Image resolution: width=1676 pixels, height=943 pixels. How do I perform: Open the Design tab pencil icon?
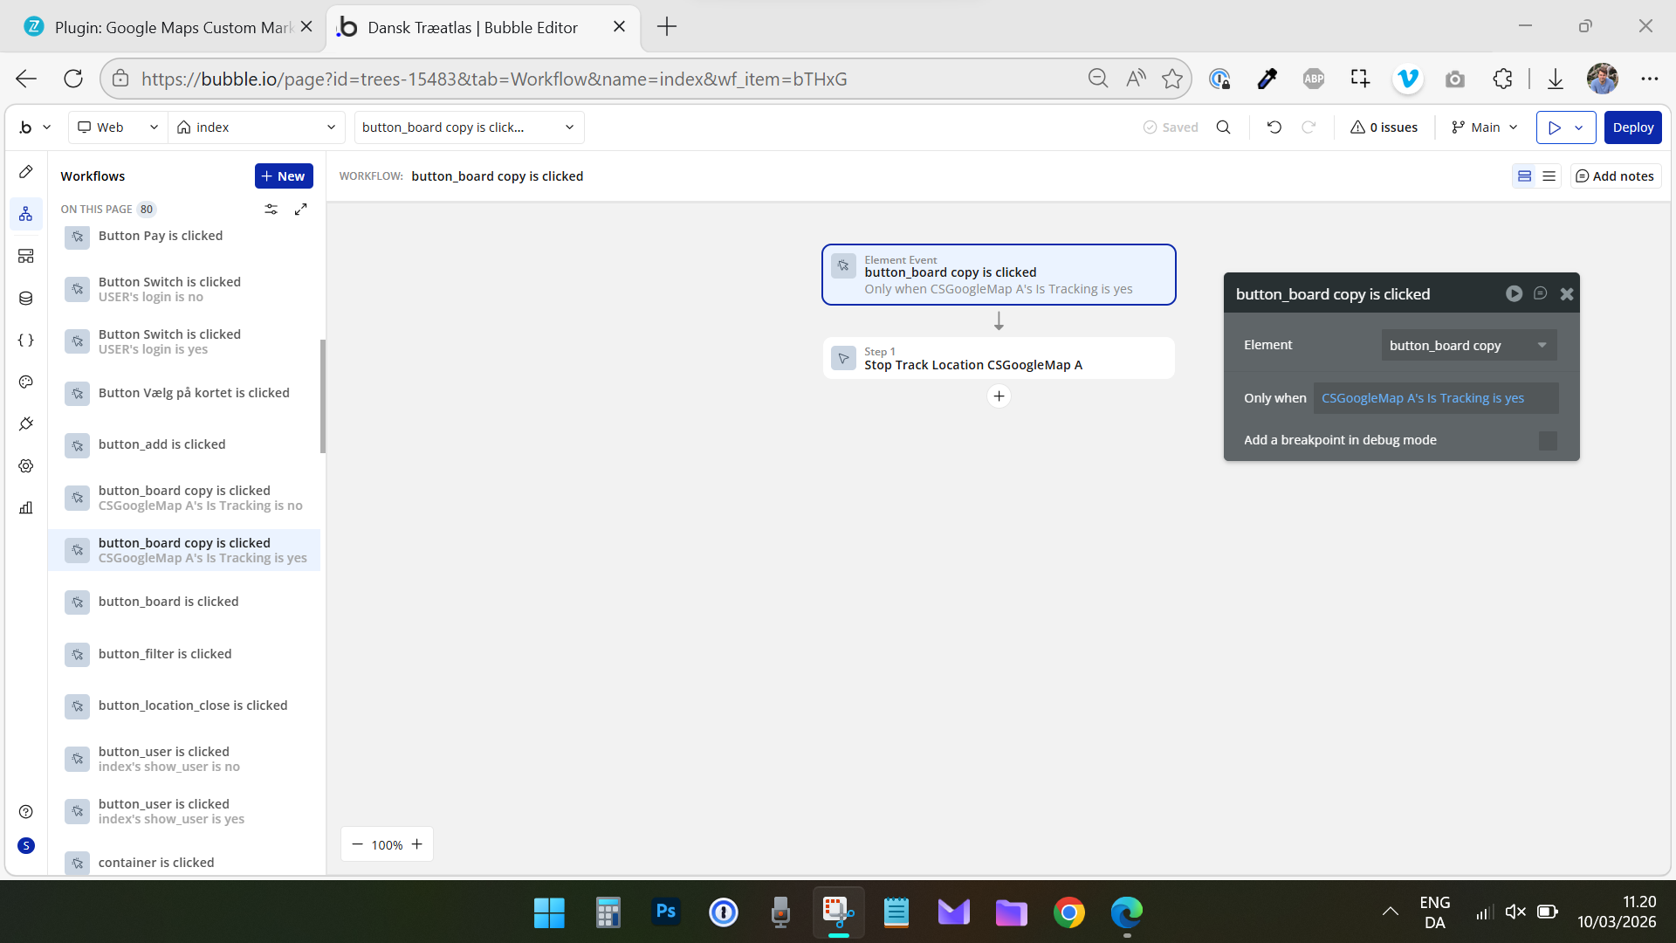[x=26, y=172]
